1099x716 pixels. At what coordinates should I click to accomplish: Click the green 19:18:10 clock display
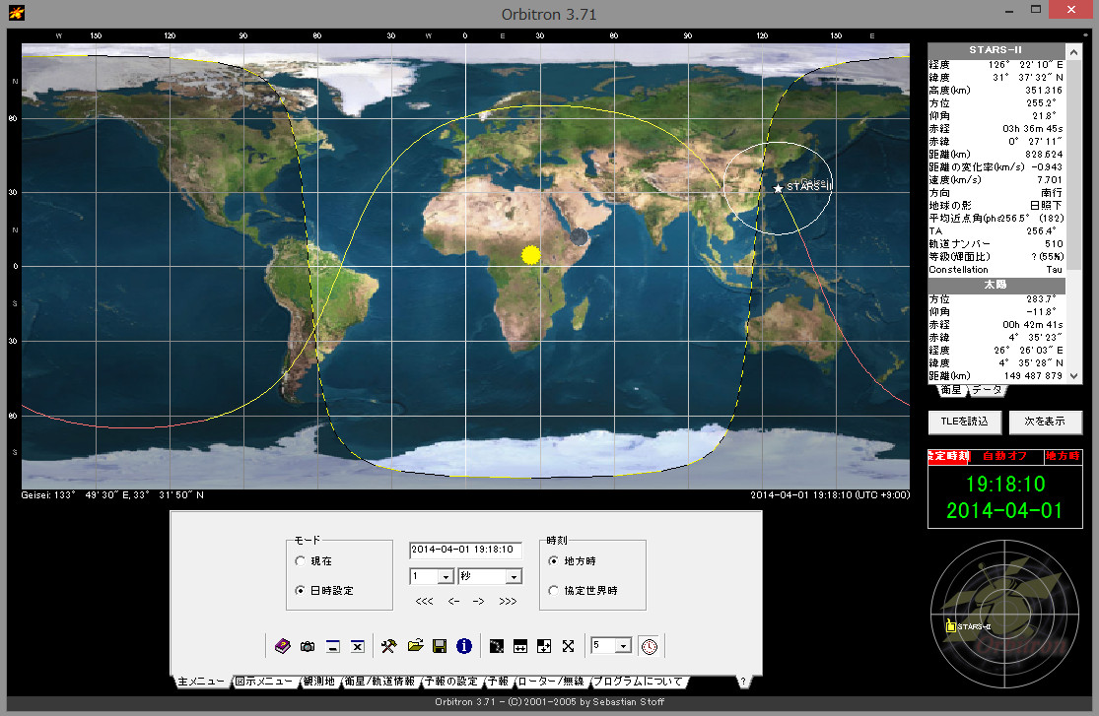click(1005, 485)
